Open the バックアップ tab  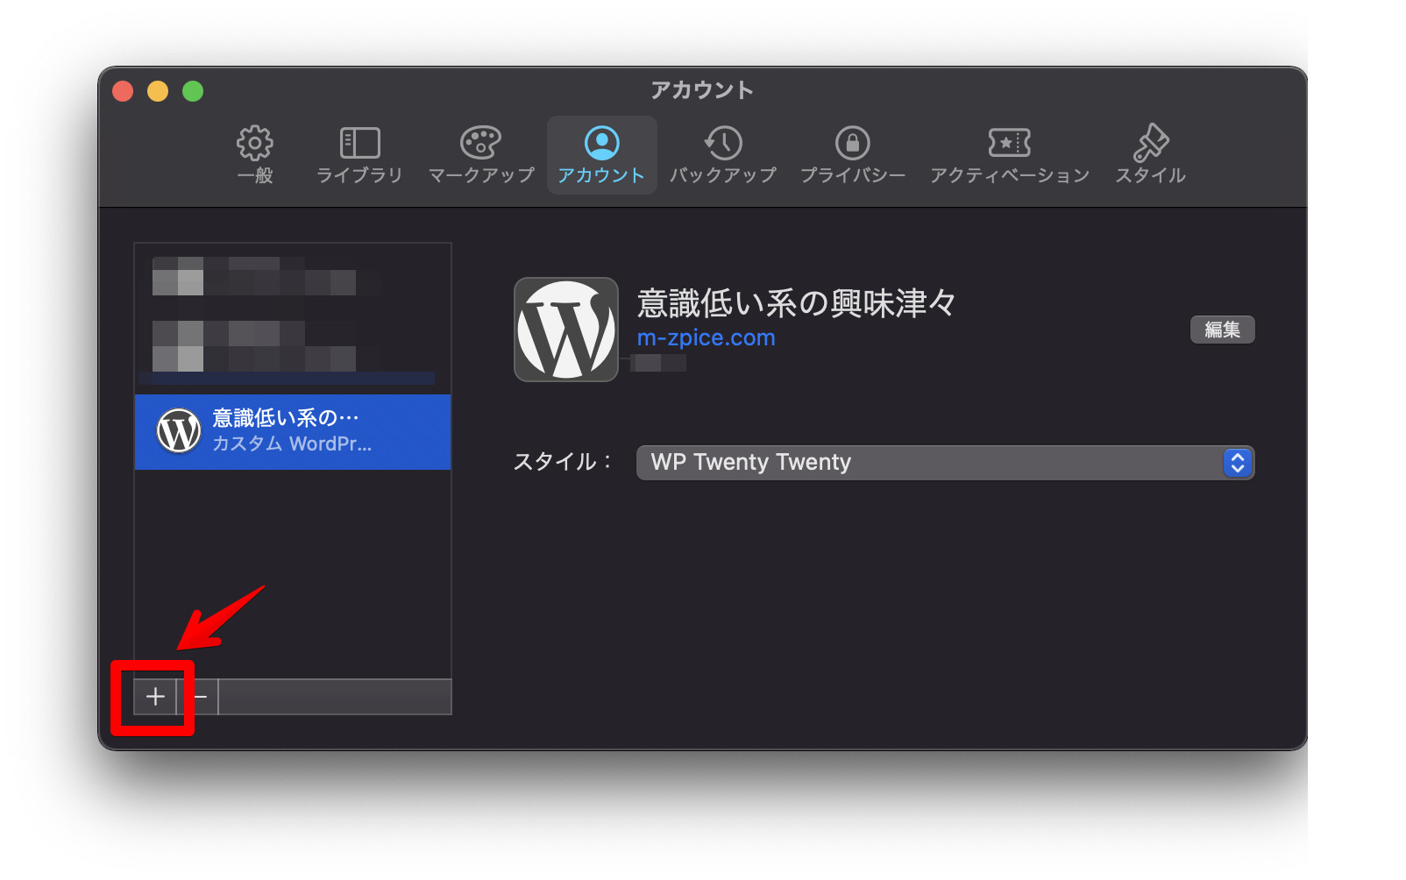[x=723, y=155]
